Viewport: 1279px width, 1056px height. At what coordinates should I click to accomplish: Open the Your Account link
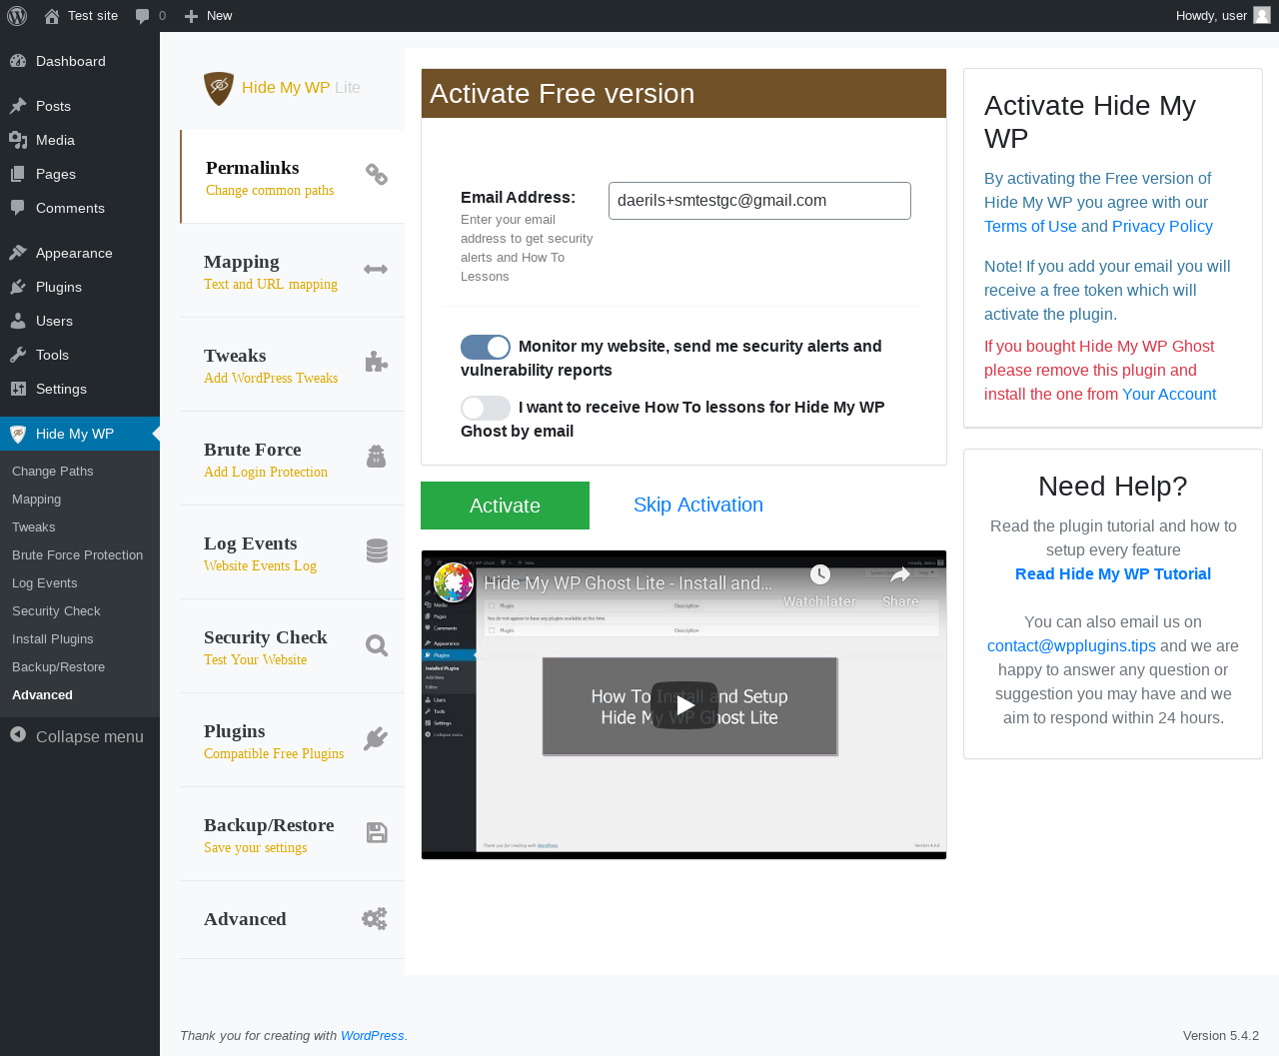(1169, 395)
